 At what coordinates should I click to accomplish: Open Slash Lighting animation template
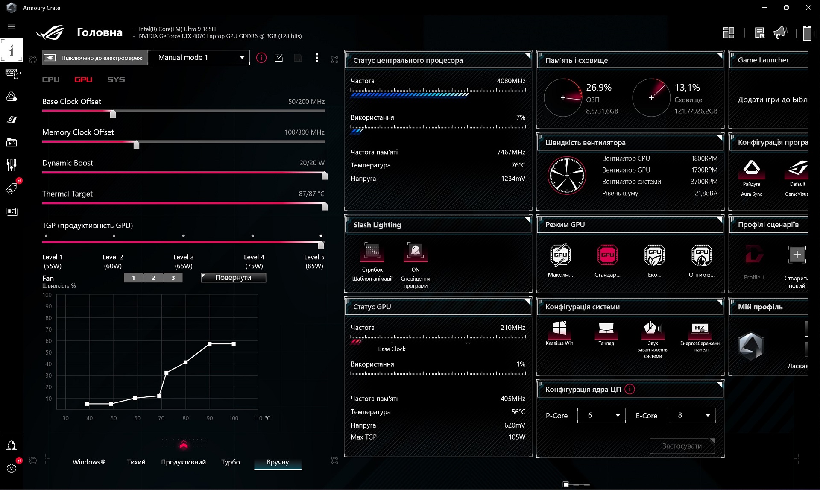point(372,252)
